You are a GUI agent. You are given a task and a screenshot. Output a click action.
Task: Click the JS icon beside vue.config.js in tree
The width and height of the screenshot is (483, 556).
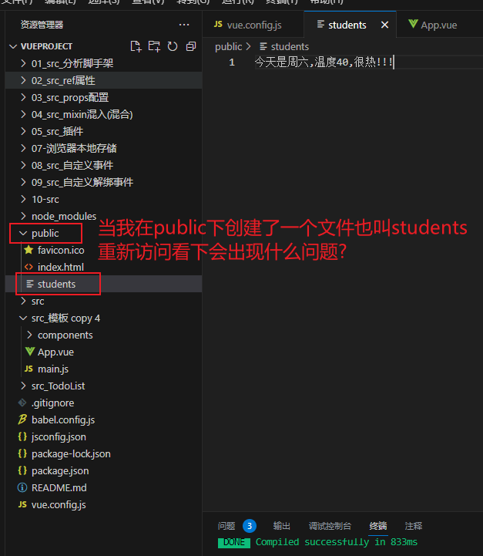click(x=22, y=504)
